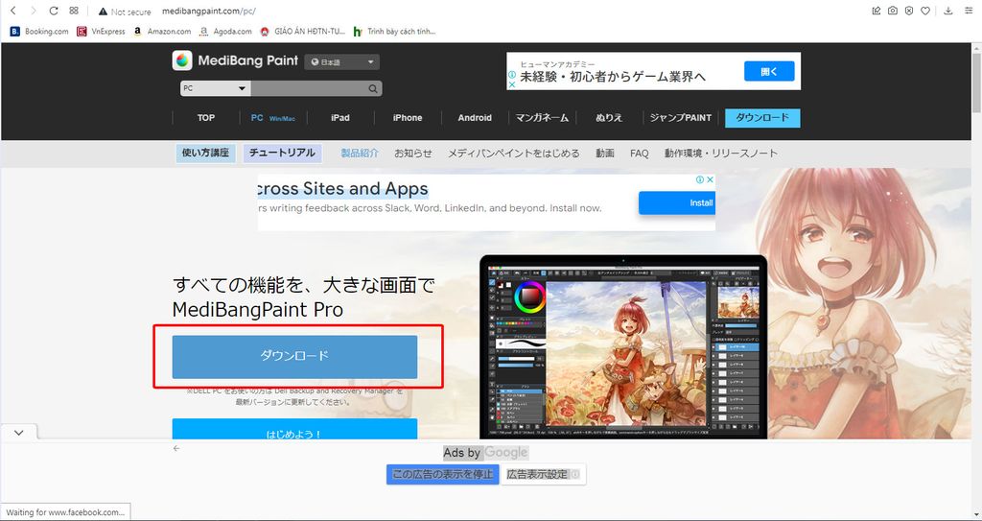The image size is (982, 521).
Task: Click the Install button on the banner ad
Action: (x=676, y=203)
